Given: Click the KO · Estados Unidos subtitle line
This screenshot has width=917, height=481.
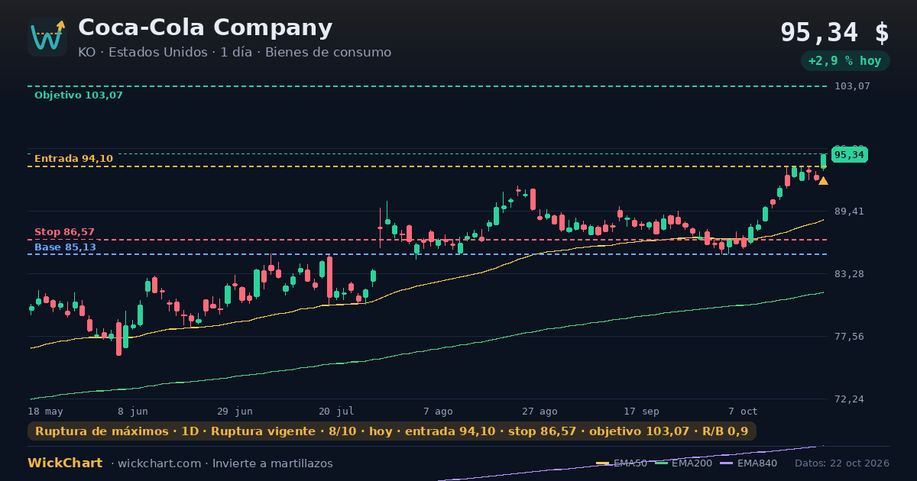Looking at the screenshot, I should point(235,53).
